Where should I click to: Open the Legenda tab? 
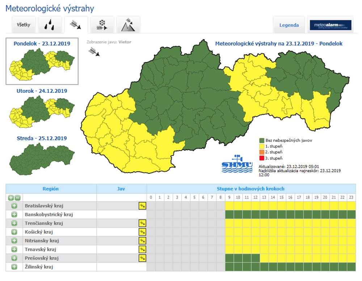pos(289,25)
